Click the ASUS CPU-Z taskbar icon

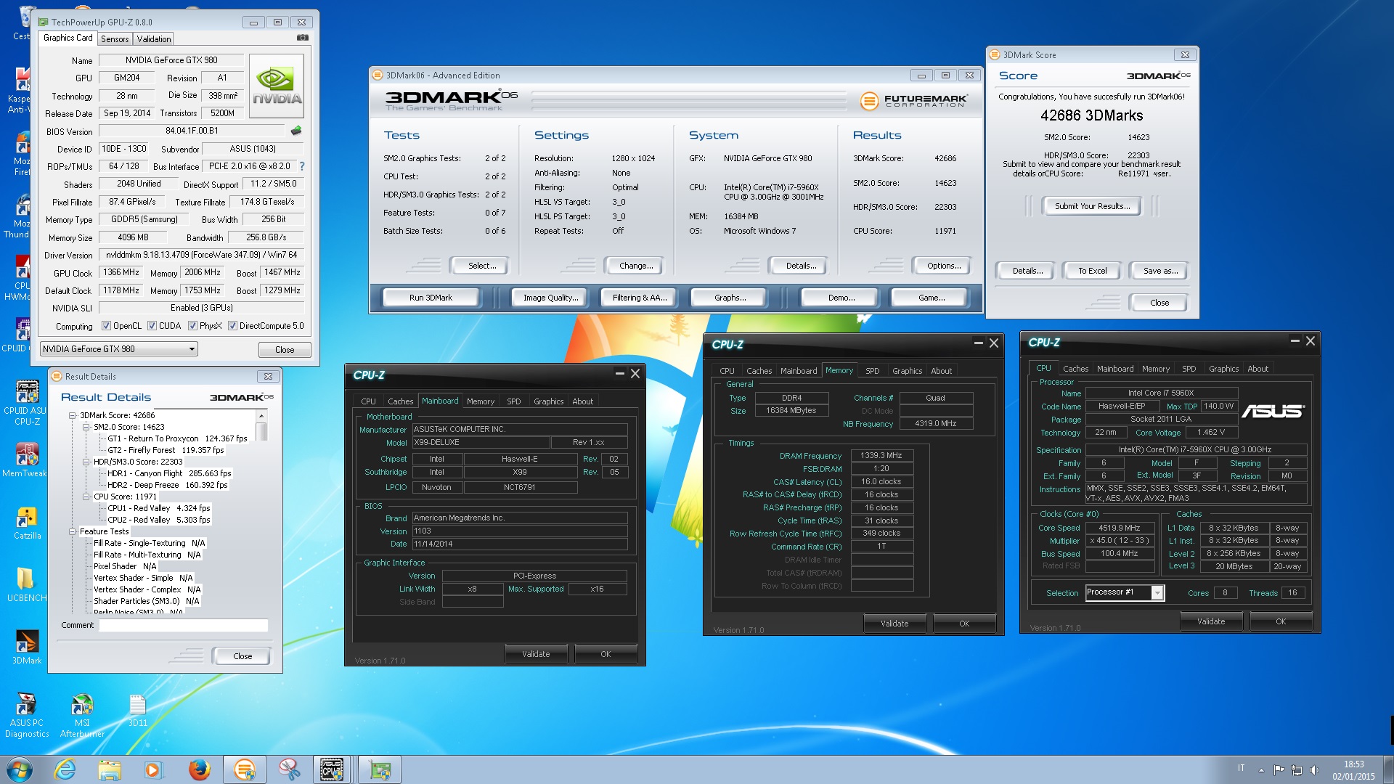(x=333, y=769)
